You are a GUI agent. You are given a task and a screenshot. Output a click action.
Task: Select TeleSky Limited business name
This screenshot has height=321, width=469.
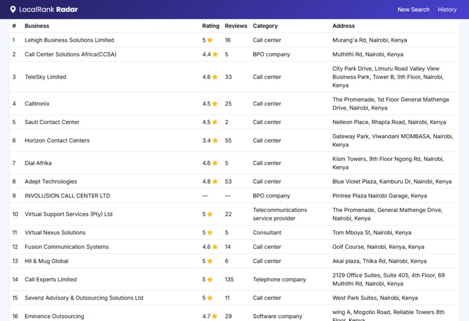[x=45, y=77]
